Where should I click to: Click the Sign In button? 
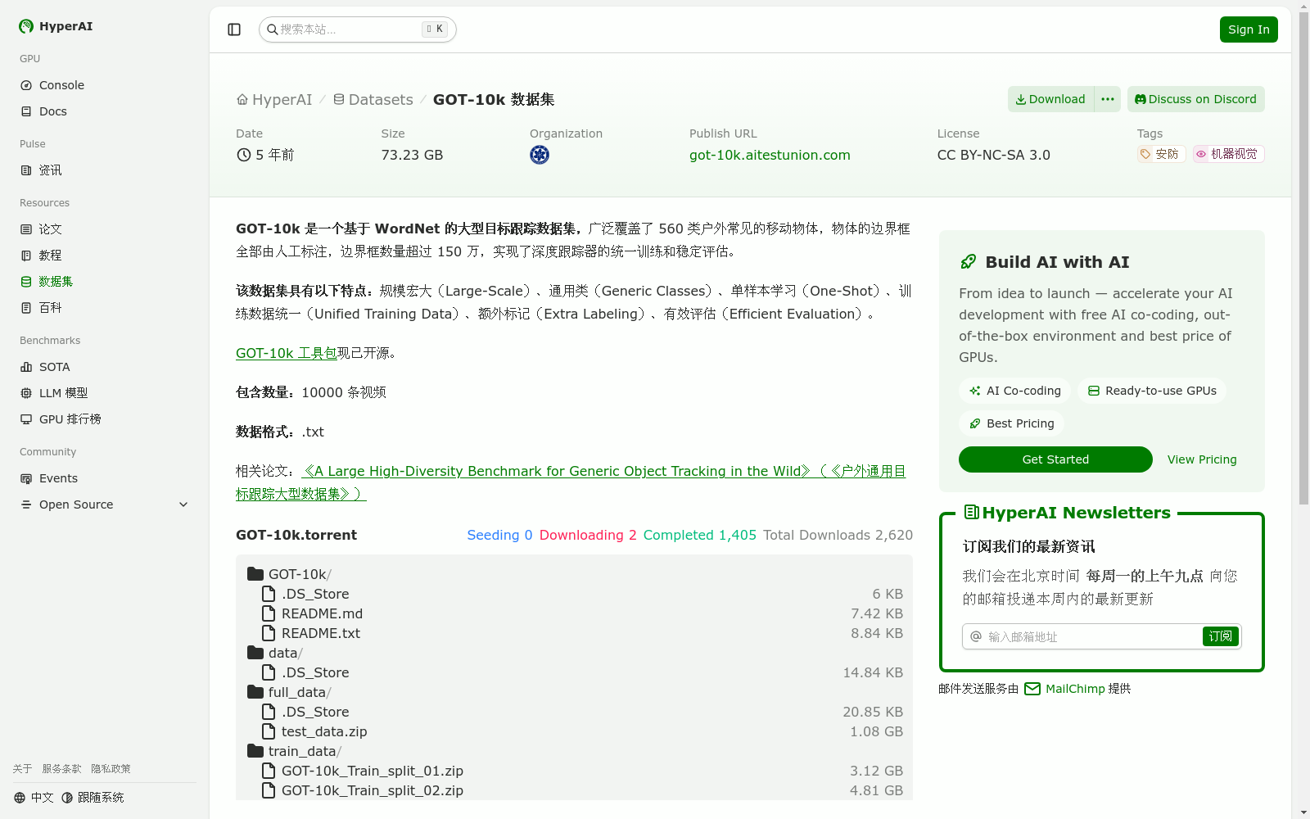pos(1249,29)
